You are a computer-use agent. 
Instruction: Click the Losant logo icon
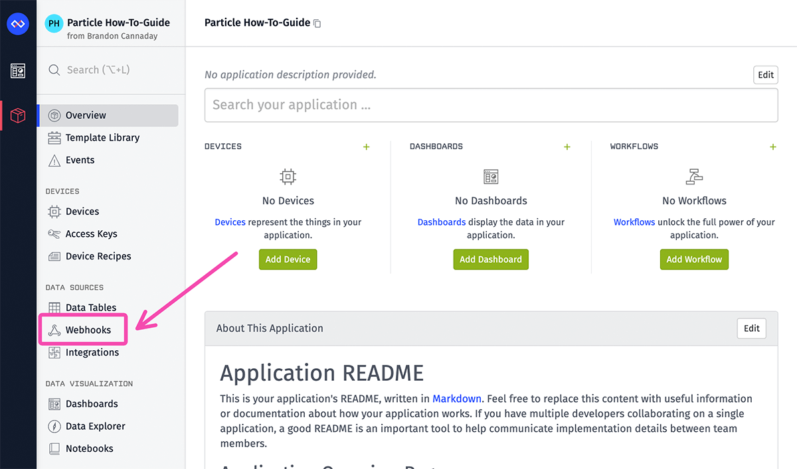click(18, 25)
